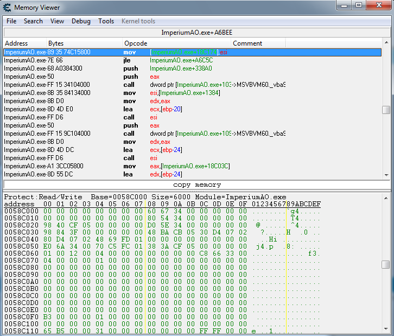Click the disassembler scrollbar down arrow
This screenshot has height=336, width=394.
pos(386,175)
